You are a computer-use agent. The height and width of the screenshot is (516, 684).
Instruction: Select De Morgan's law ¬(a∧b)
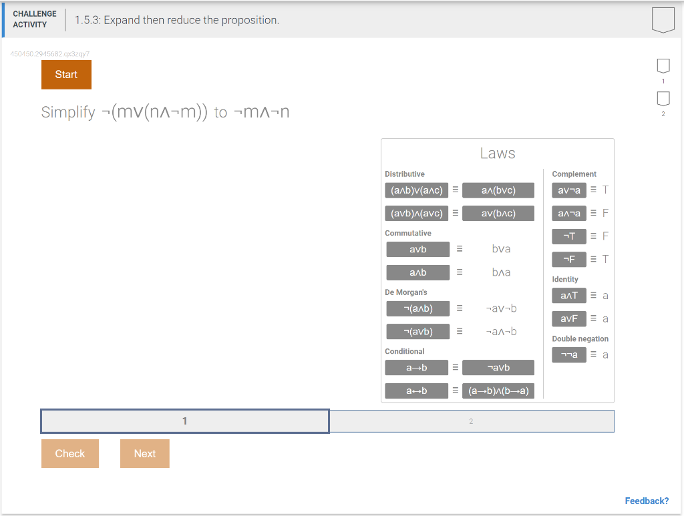[417, 308]
